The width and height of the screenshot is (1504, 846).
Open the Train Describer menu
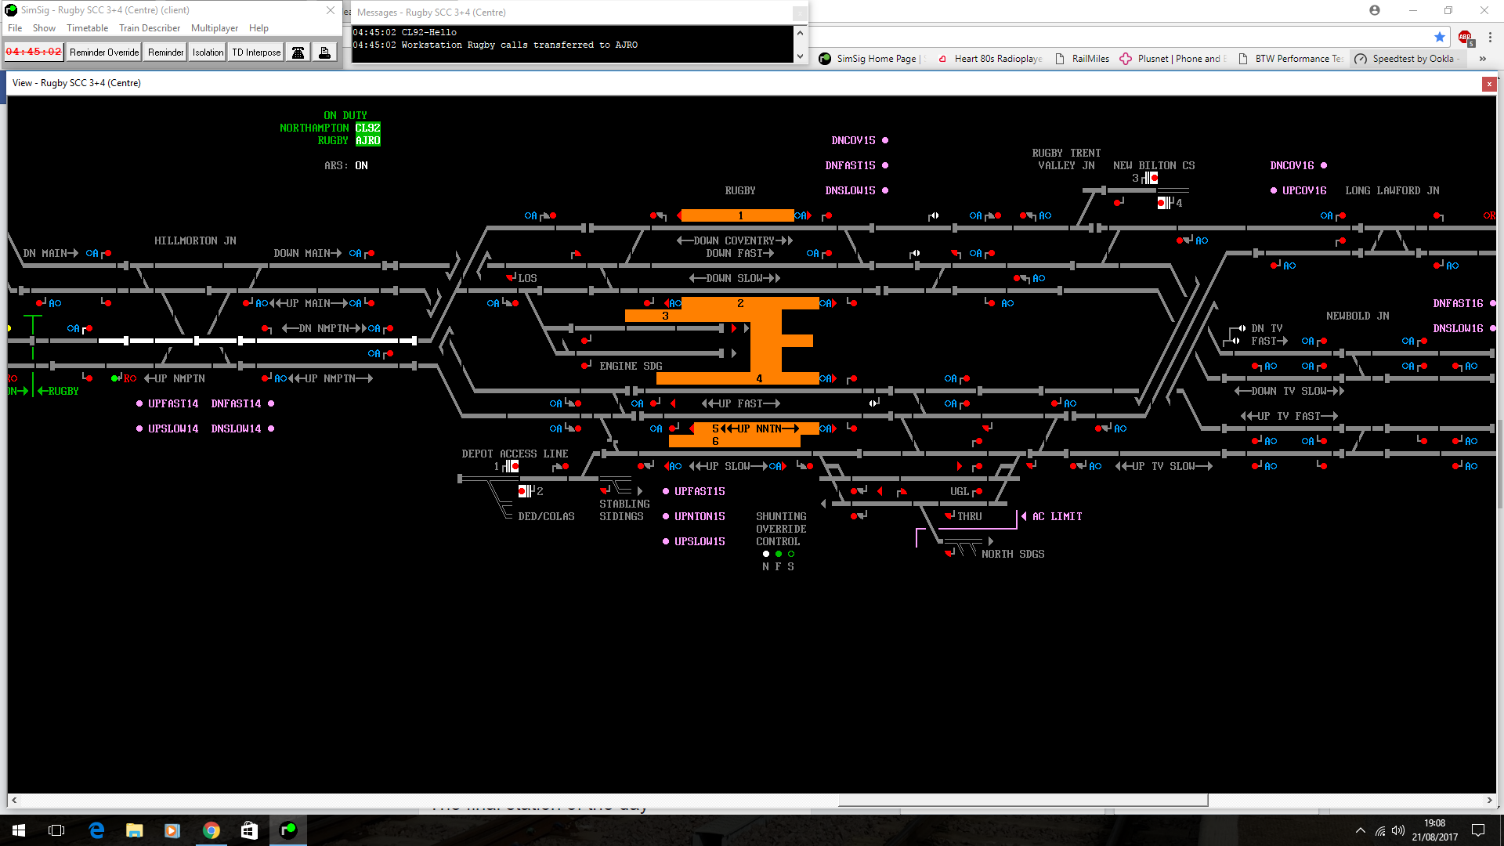pos(150,27)
